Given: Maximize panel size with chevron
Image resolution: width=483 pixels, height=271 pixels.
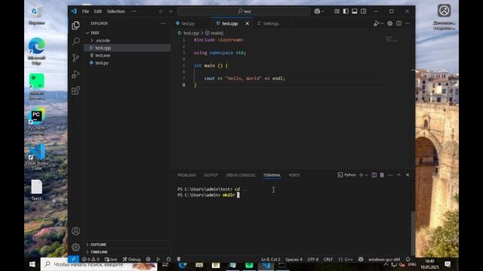Looking at the screenshot, I should pos(398,175).
